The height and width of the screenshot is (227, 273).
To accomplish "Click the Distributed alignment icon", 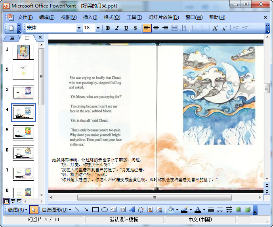I will click(174, 28).
